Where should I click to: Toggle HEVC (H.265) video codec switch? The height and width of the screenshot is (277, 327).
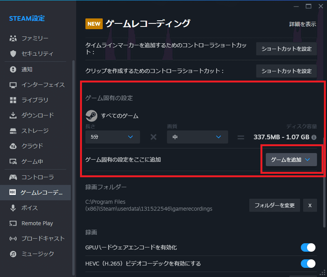coord(308,264)
